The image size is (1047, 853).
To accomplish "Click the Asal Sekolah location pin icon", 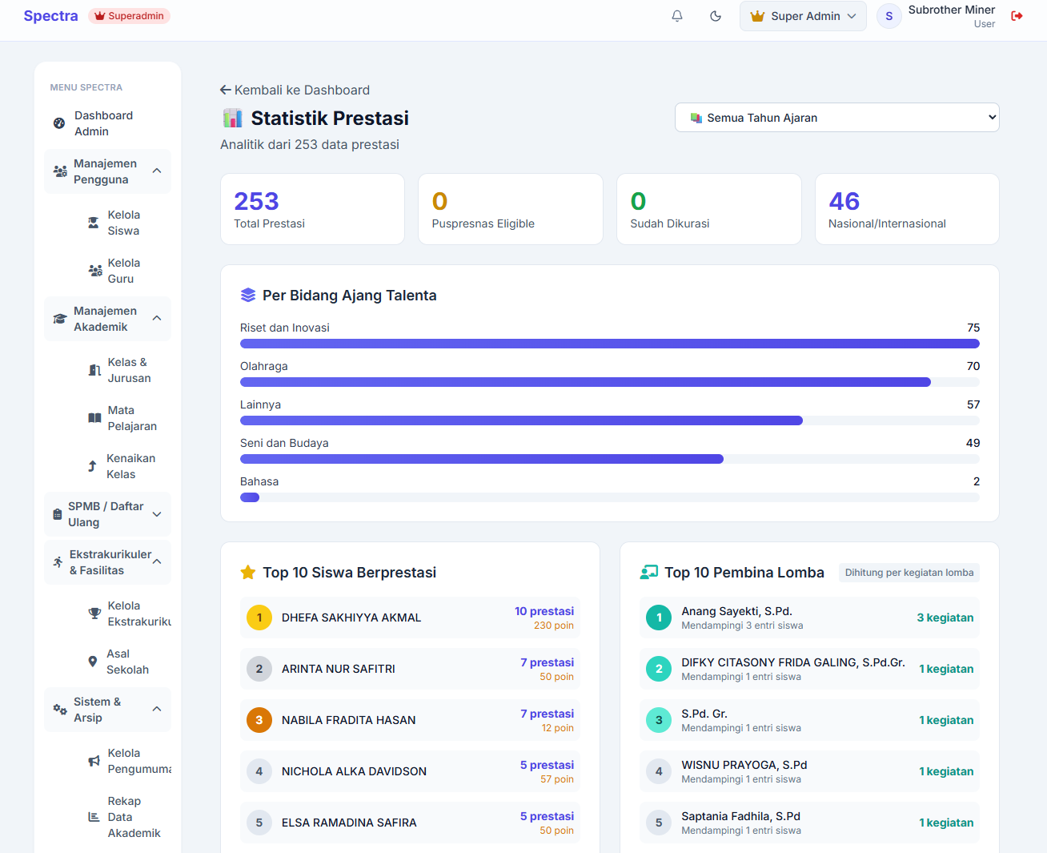I will (x=93, y=662).
